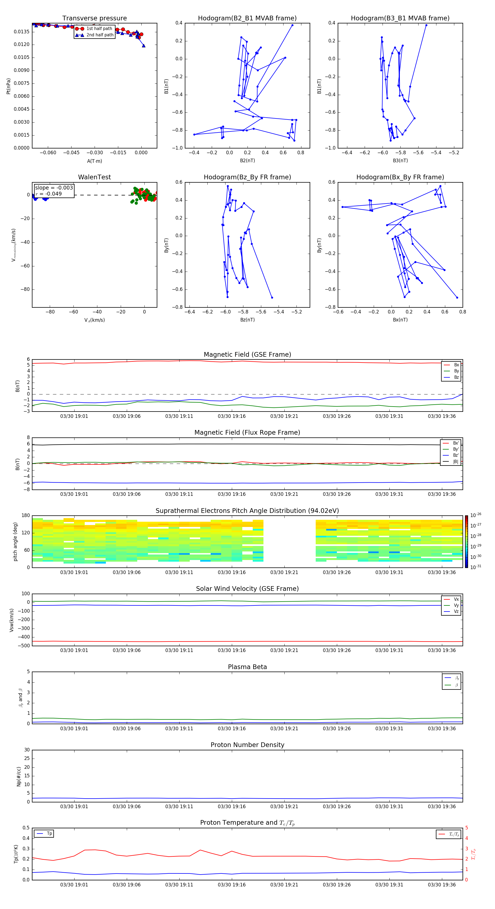This screenshot has width=495, height=909.
Task: Click the "By'" legend entry in Flux Rope panel
Action: pos(451,449)
